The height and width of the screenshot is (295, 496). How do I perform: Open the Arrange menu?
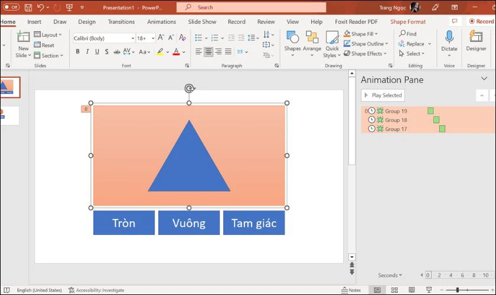pyautogui.click(x=312, y=44)
